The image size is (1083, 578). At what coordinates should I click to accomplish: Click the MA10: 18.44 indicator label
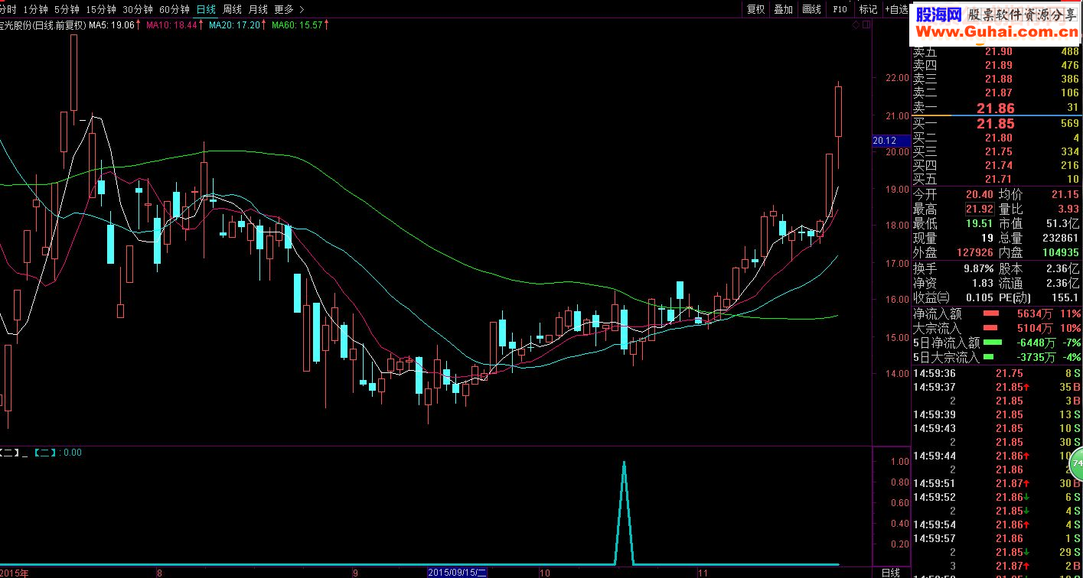pyautogui.click(x=175, y=25)
